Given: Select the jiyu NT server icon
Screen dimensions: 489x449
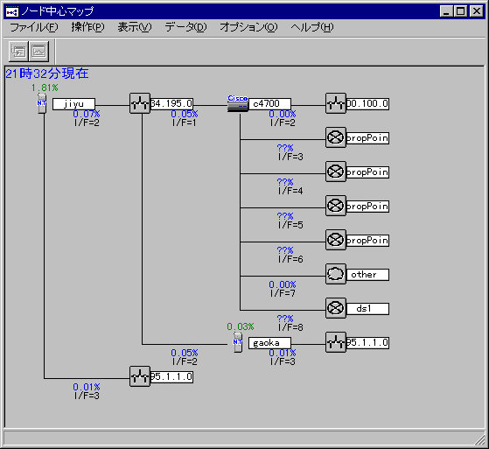Looking at the screenshot, I should pyautogui.click(x=42, y=103).
